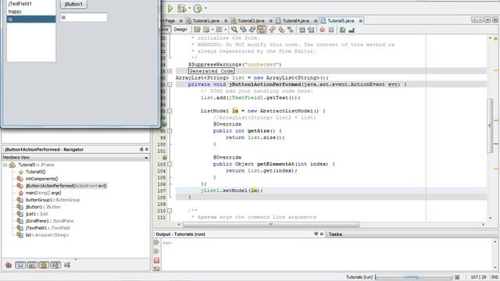
Task: Click the Comment icon in editor toolbar
Action: pos(342,30)
